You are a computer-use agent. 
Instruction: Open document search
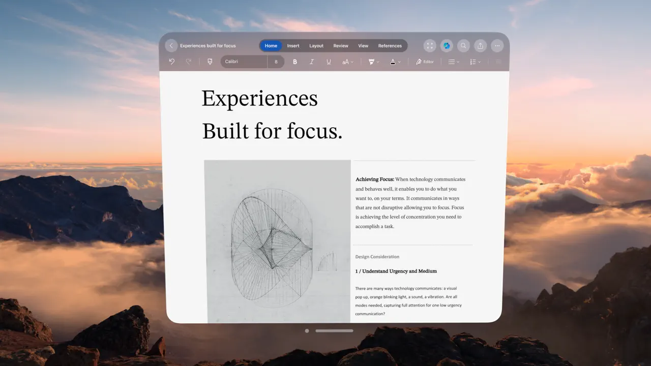[x=463, y=46]
